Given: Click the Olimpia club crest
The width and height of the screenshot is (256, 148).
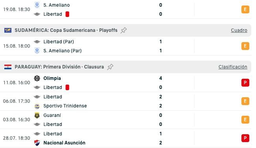Looking at the screenshot, I should 37,78.
